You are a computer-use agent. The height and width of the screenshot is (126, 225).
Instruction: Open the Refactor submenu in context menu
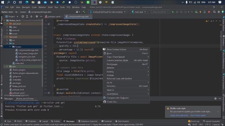pos(126,68)
